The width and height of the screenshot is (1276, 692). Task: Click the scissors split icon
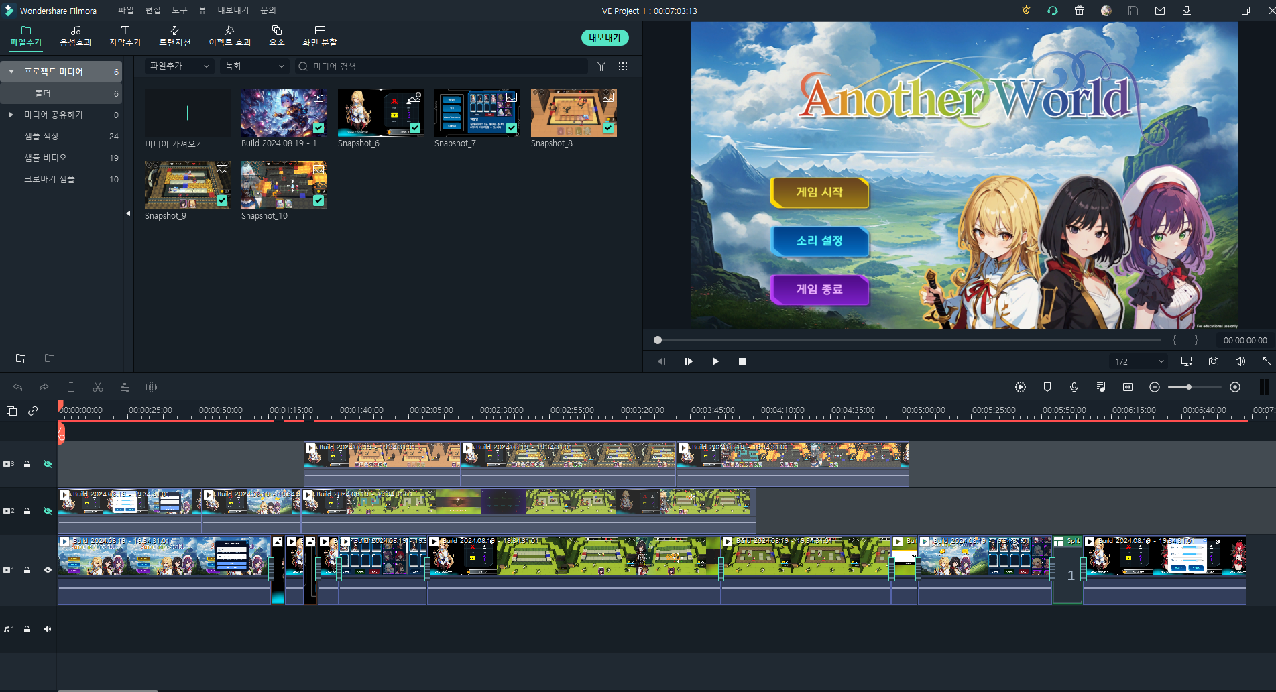pos(98,387)
